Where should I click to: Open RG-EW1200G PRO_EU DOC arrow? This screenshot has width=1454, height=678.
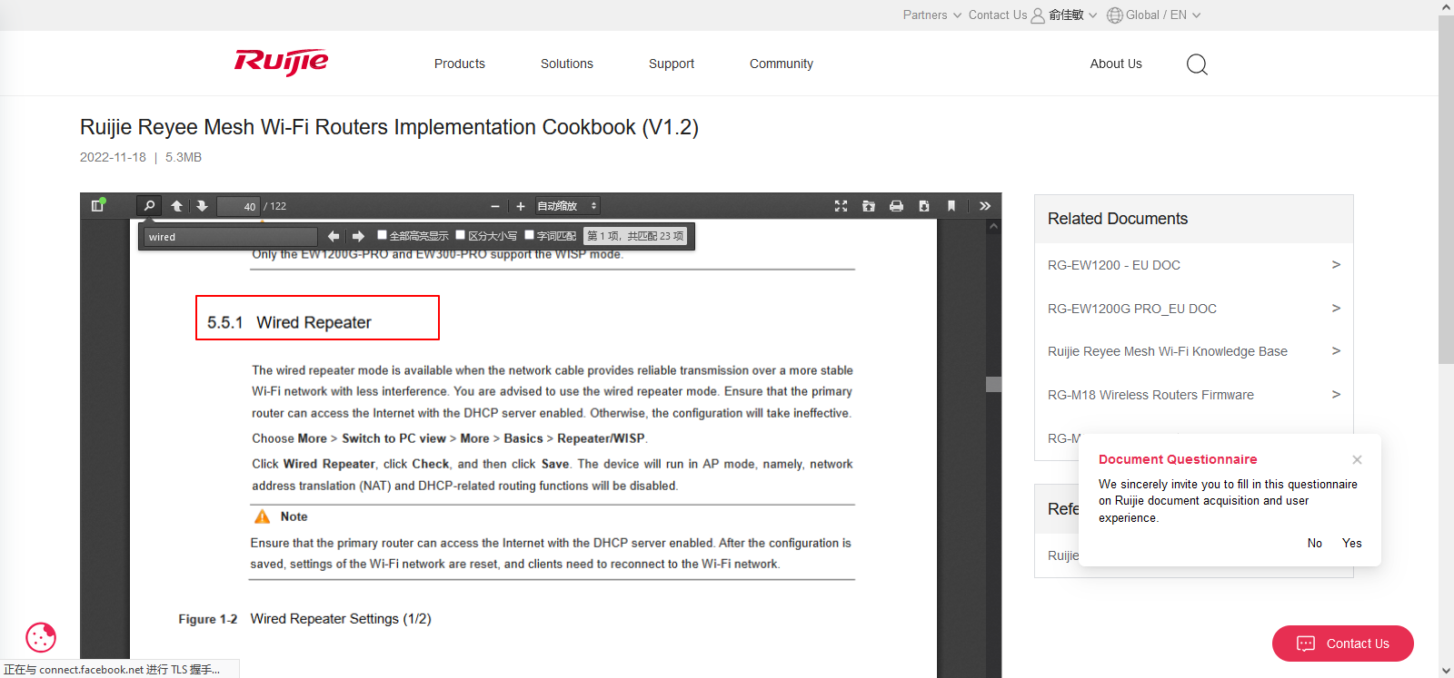(x=1336, y=308)
